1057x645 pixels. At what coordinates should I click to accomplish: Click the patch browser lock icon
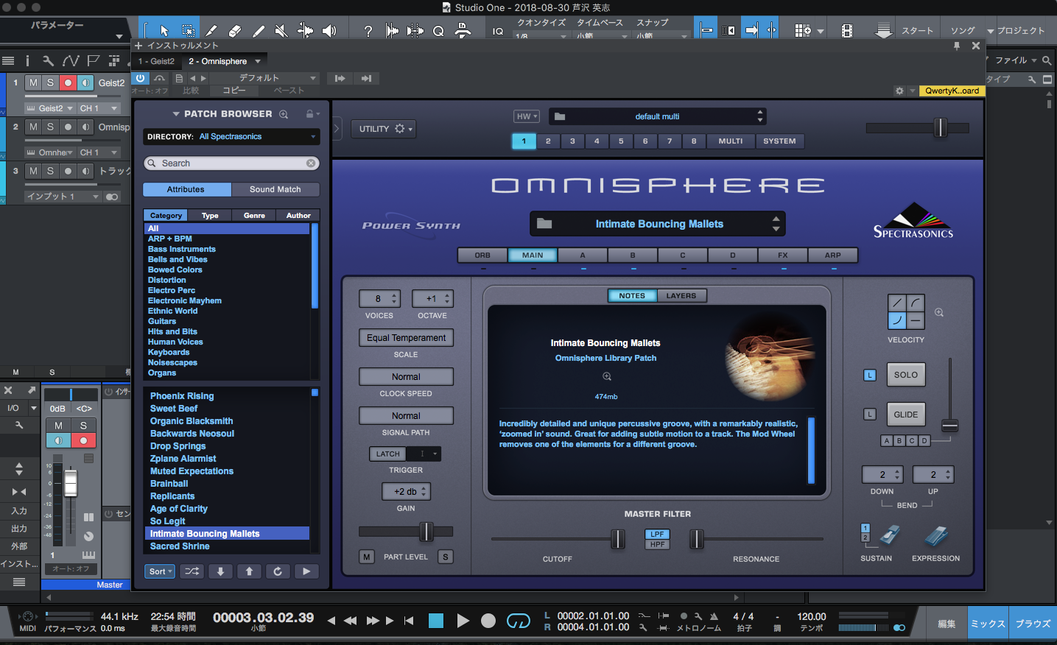(x=310, y=114)
